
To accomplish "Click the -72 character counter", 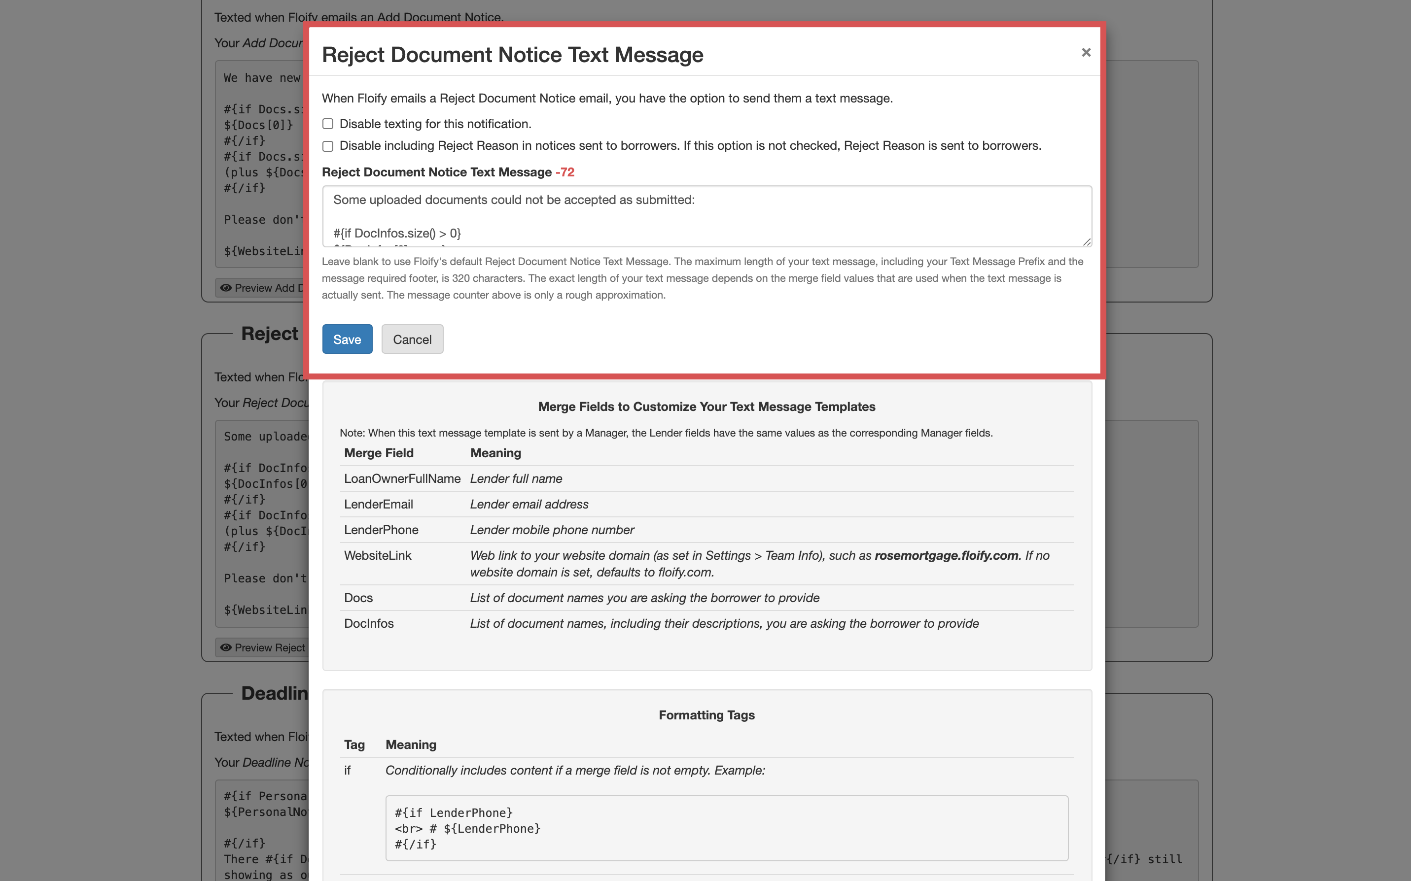I will 565,172.
